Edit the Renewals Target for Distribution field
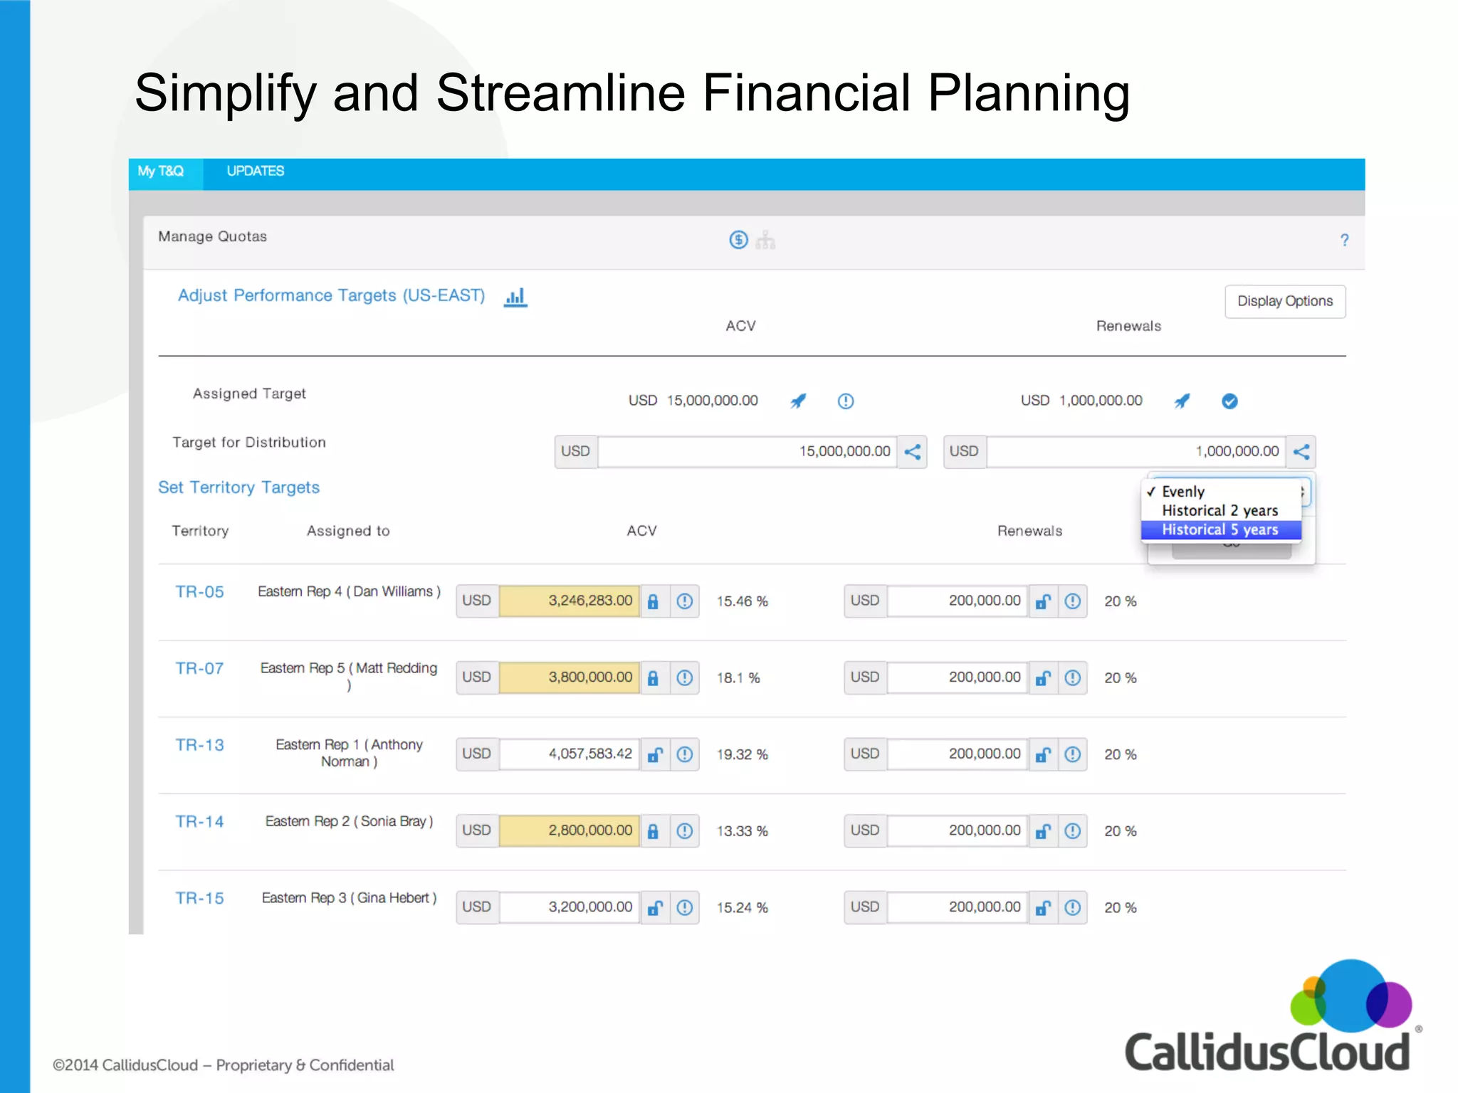Viewport: 1458px width, 1093px height. click(x=1136, y=452)
